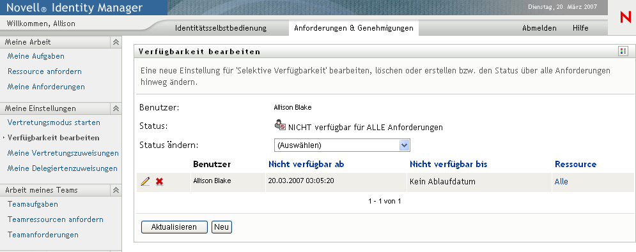Open Meine Delegiertenzuweisungen

click(x=63, y=168)
